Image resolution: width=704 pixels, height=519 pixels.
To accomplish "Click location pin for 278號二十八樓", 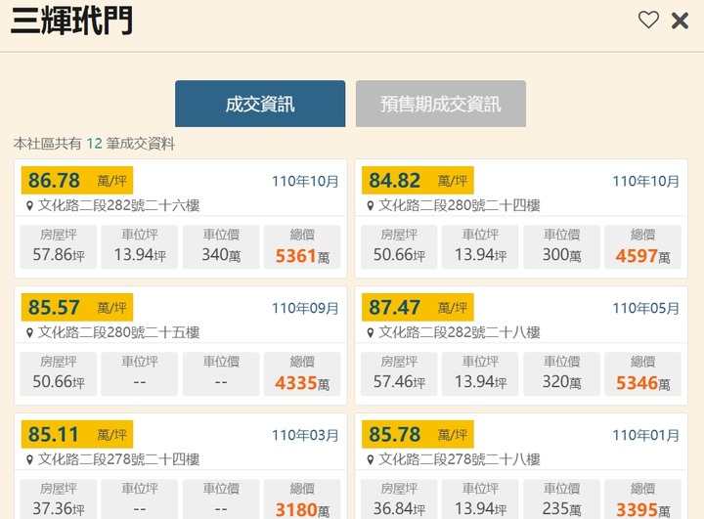I will pyautogui.click(x=371, y=460).
